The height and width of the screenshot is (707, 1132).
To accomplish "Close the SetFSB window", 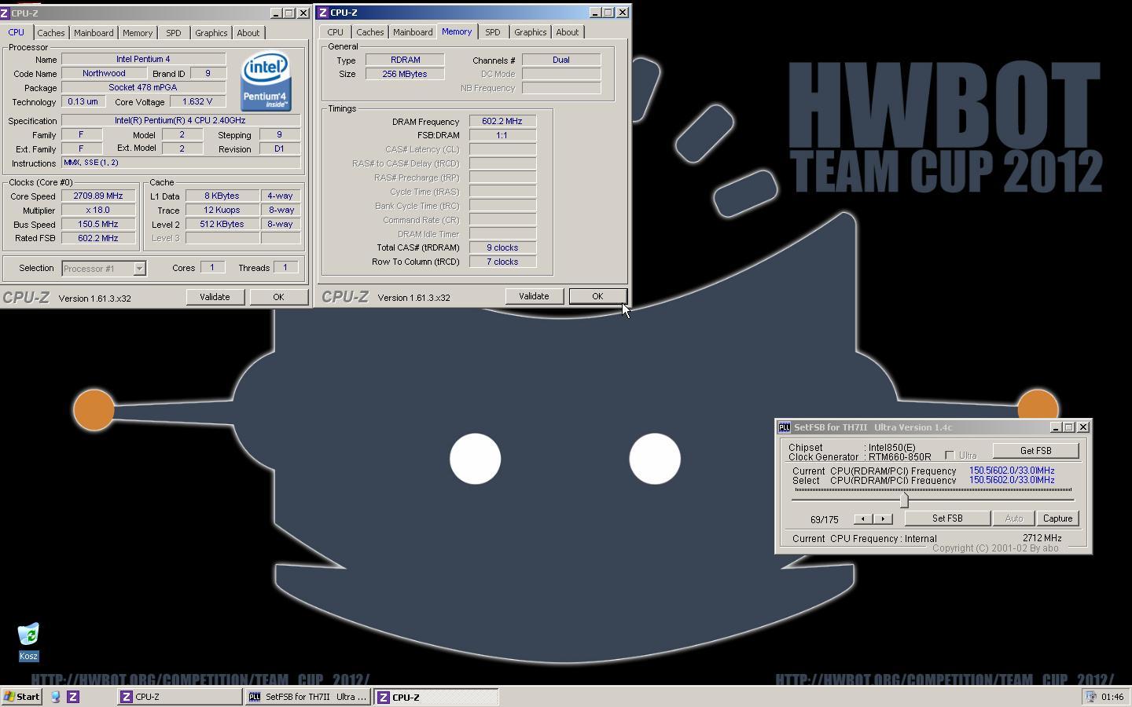I will click(x=1083, y=427).
